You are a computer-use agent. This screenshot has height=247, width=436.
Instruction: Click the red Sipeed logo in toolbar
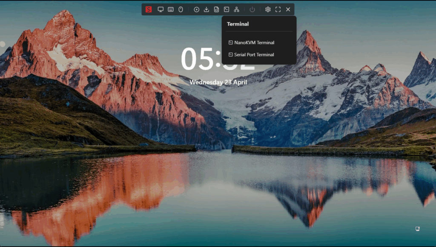point(149,9)
